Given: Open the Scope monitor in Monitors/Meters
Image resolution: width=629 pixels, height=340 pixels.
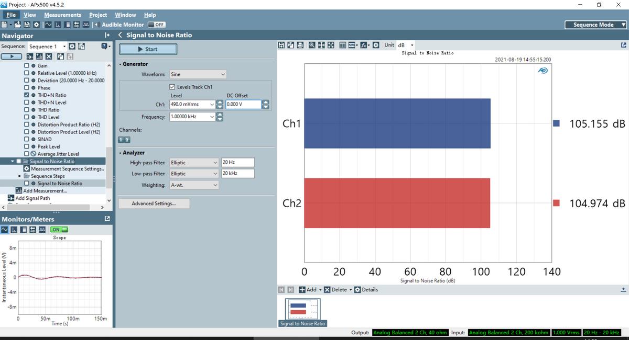Looking at the screenshot, I should (x=5, y=229).
